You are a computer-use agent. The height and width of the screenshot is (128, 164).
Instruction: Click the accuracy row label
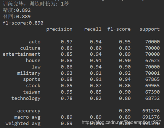pos(29,111)
